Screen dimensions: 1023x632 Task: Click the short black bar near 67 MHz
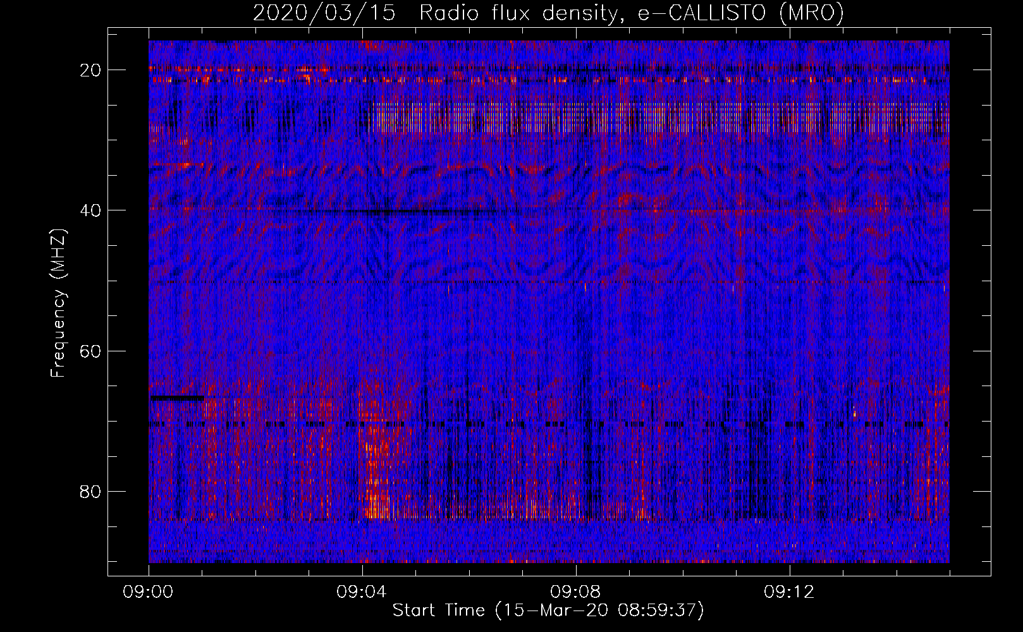(x=177, y=398)
